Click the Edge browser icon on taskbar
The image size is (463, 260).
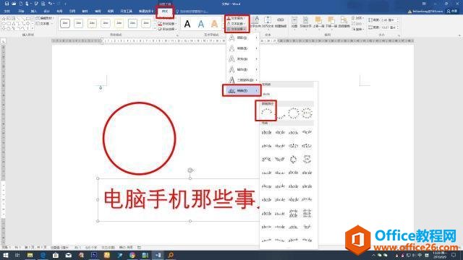point(43,255)
